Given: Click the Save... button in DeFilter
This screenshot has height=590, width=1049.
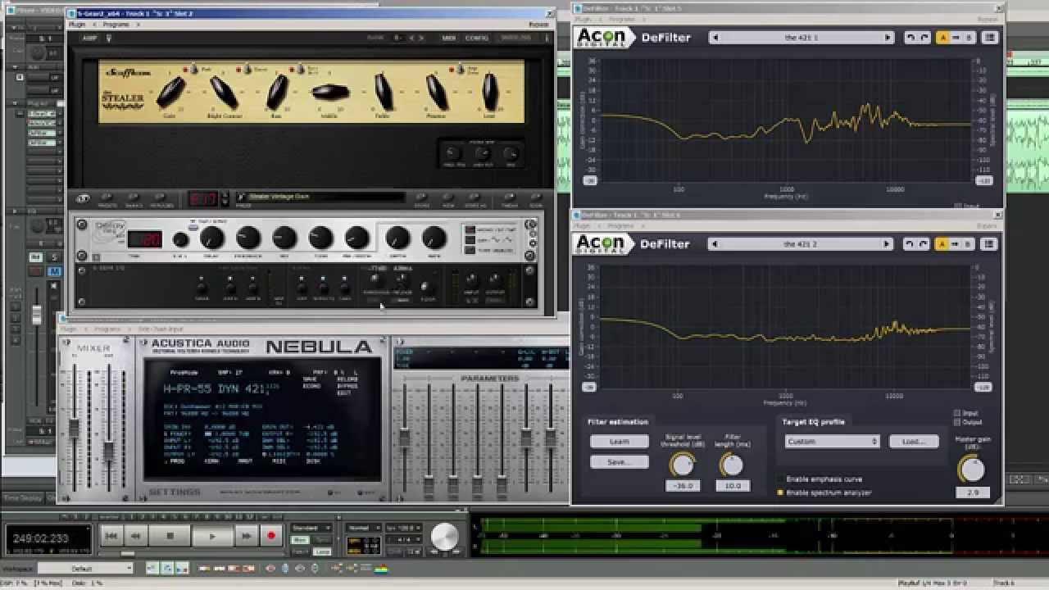Looking at the screenshot, I should pos(619,461).
